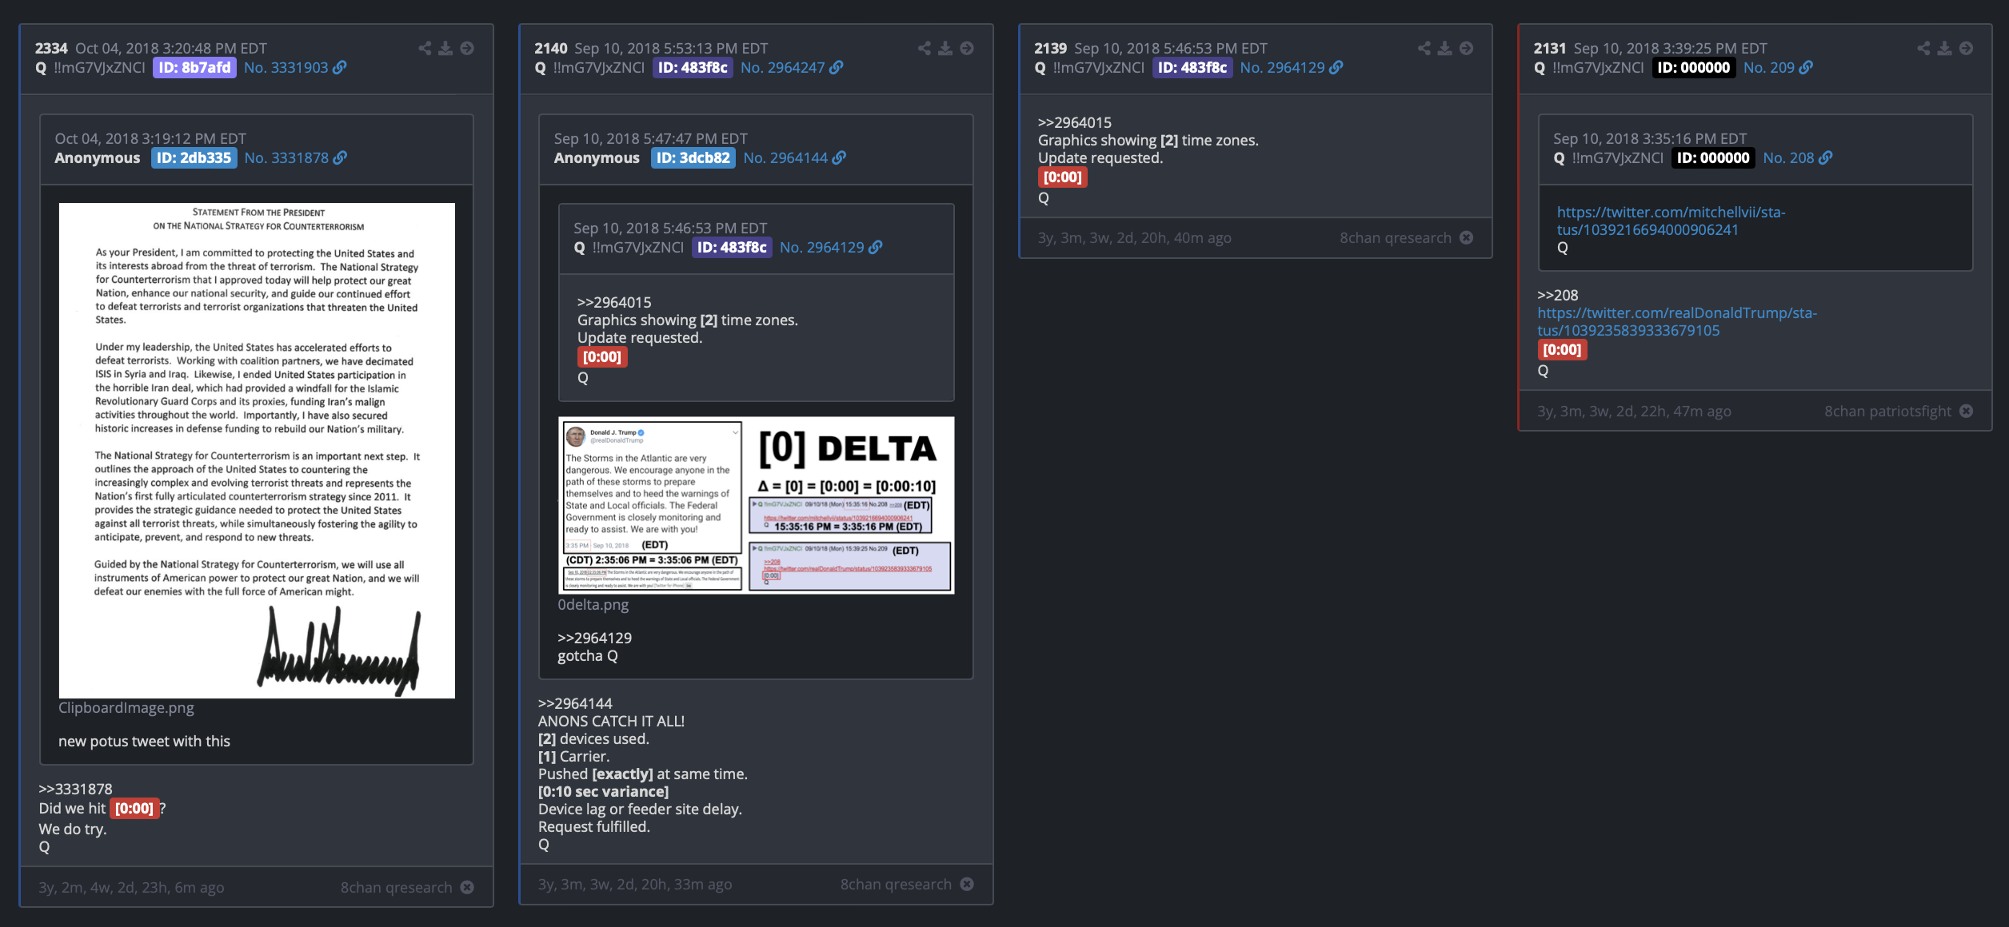Screen dimensions: 2009x927
Task: Click the ID: 3dcb82 badge
Action: pos(693,158)
